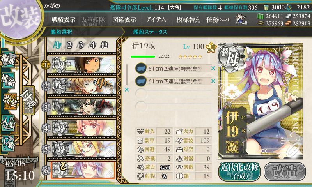Screen dimensions: 312x187
Task: Open the アイテム屋 item shop icon
Action: [x=241, y=19]
